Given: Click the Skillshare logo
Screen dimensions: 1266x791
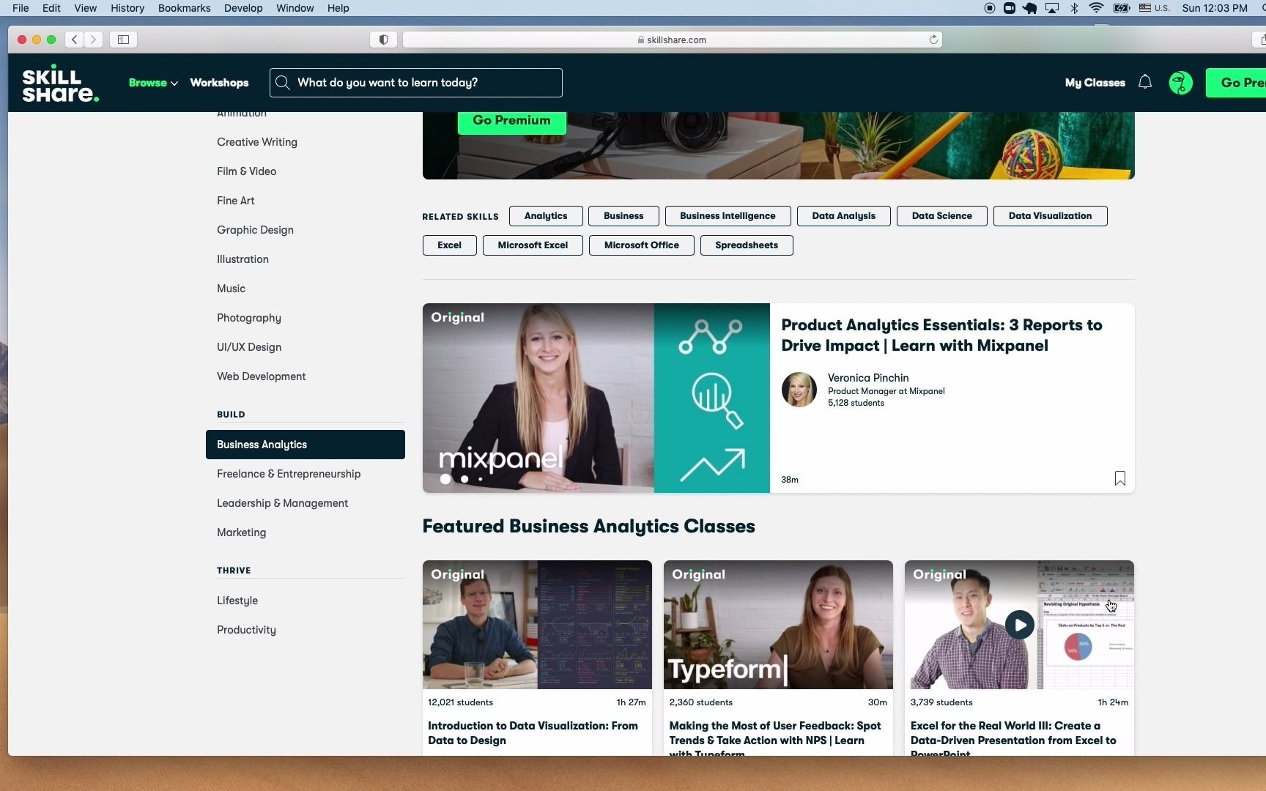Looking at the screenshot, I should pyautogui.click(x=60, y=83).
